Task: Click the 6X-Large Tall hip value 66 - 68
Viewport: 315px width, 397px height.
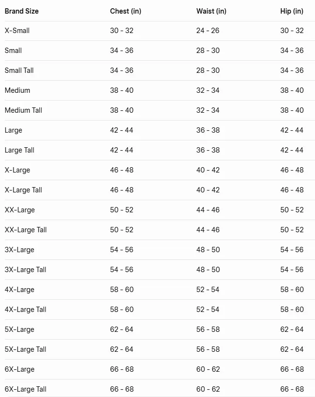Action: coord(292,389)
